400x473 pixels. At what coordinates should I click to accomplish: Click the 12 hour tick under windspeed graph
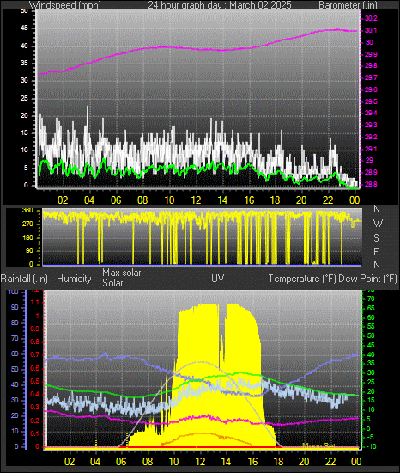click(196, 200)
